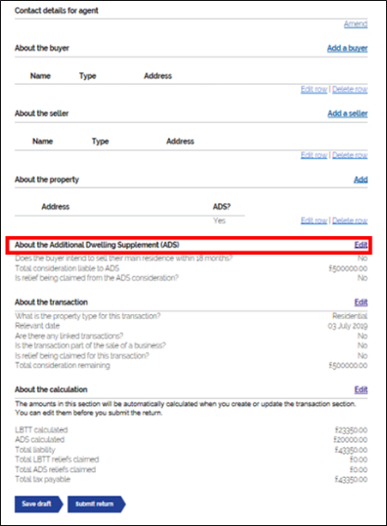Click the Submit return button
The image size is (387, 526).
pos(96,504)
